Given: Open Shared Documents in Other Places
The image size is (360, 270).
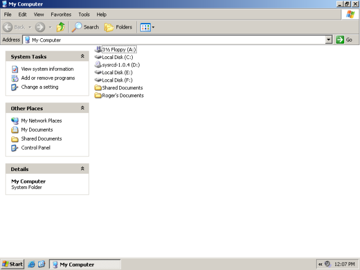Looking at the screenshot, I should (41, 139).
